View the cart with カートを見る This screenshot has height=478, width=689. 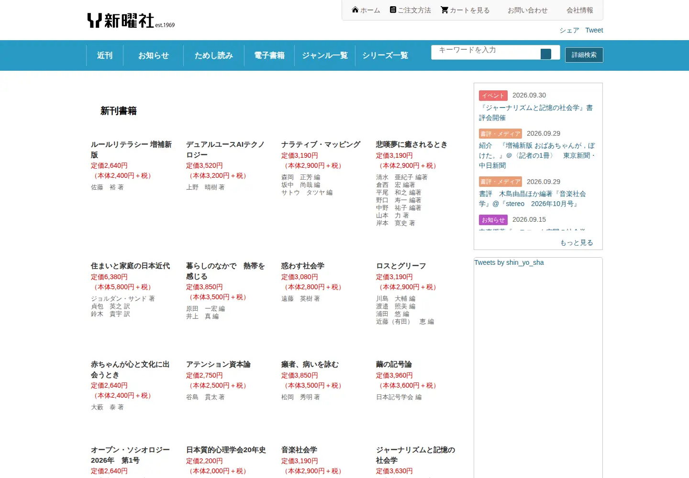465,10
